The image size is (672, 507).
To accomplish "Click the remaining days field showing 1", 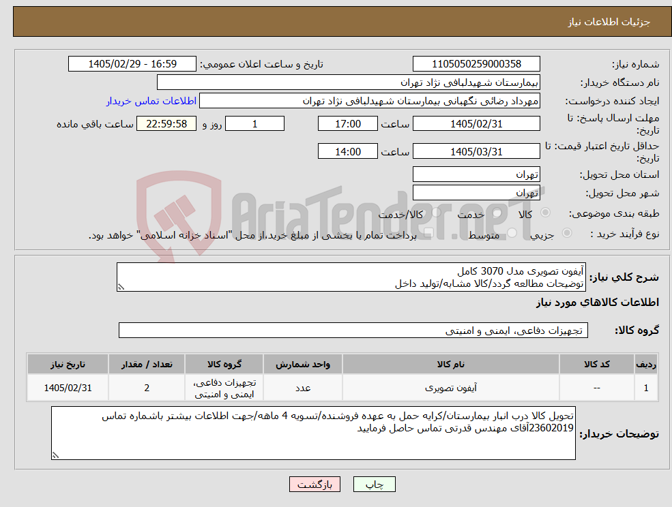I will [x=254, y=124].
